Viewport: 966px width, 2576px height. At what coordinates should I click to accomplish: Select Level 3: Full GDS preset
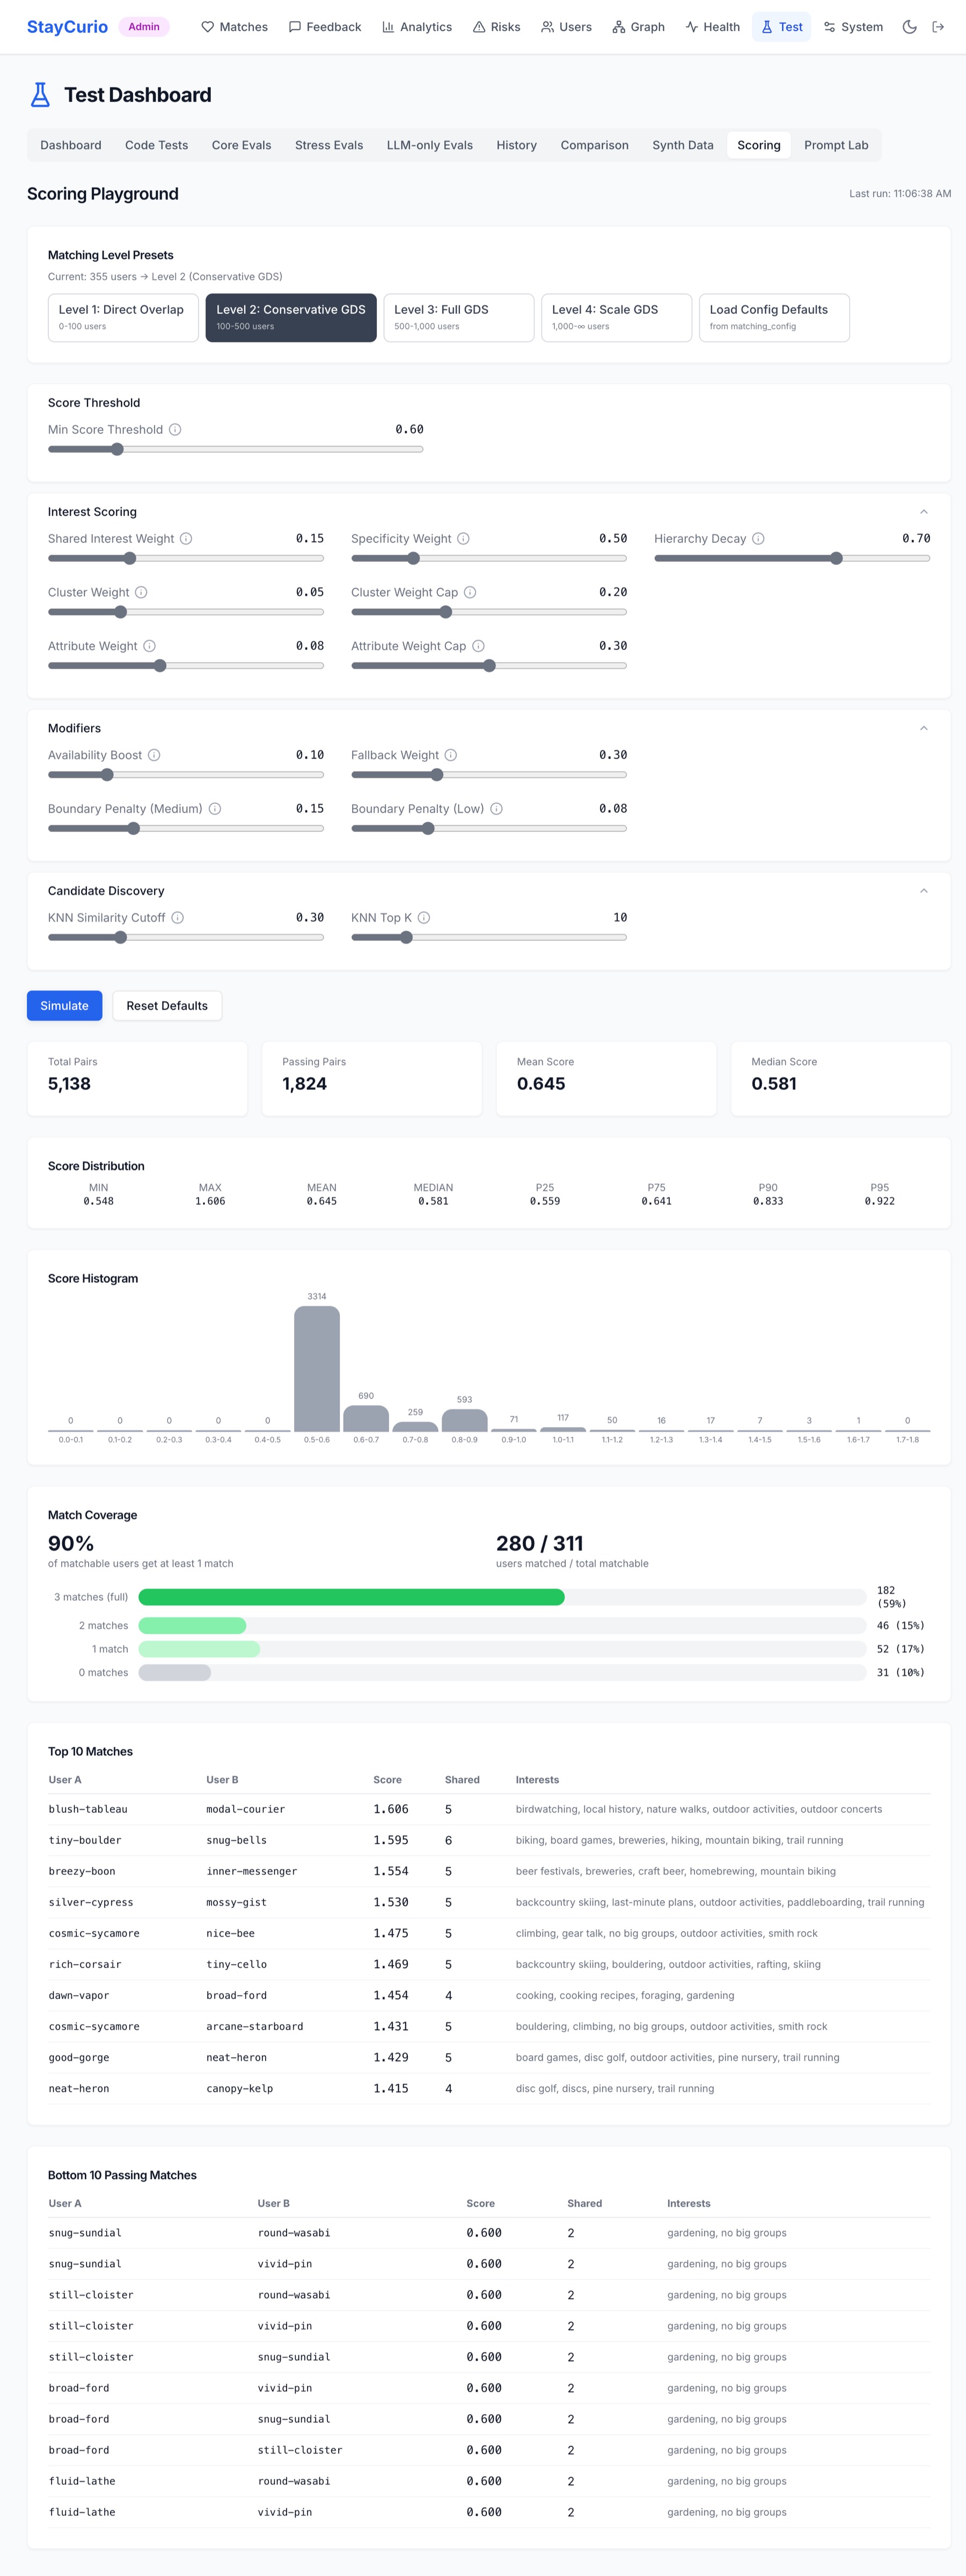(459, 318)
